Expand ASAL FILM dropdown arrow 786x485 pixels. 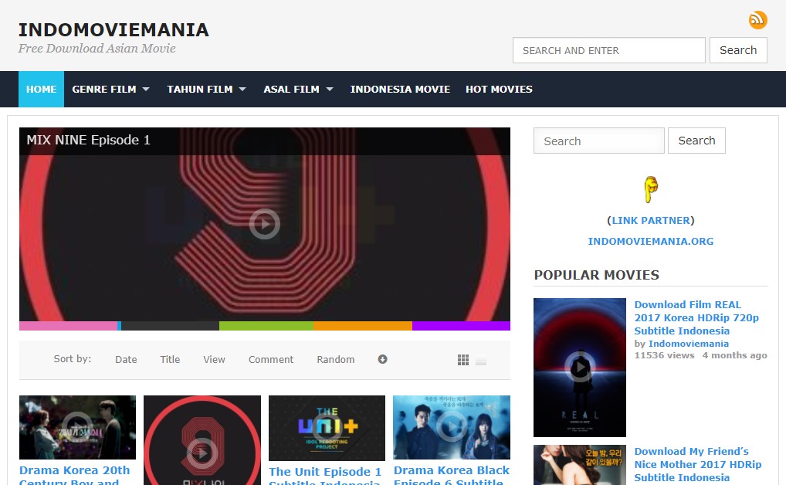tap(330, 90)
